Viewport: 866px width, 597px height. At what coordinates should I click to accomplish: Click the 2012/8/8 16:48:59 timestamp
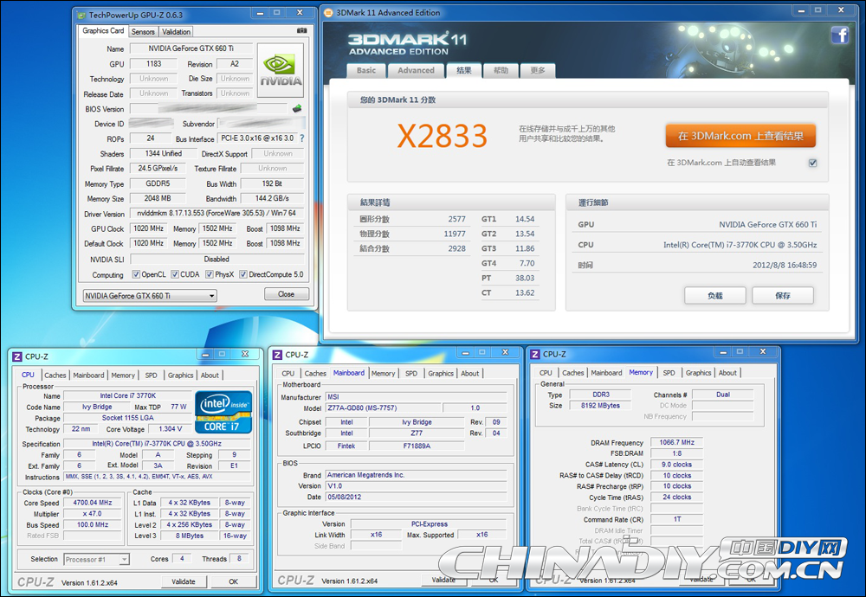[785, 265]
